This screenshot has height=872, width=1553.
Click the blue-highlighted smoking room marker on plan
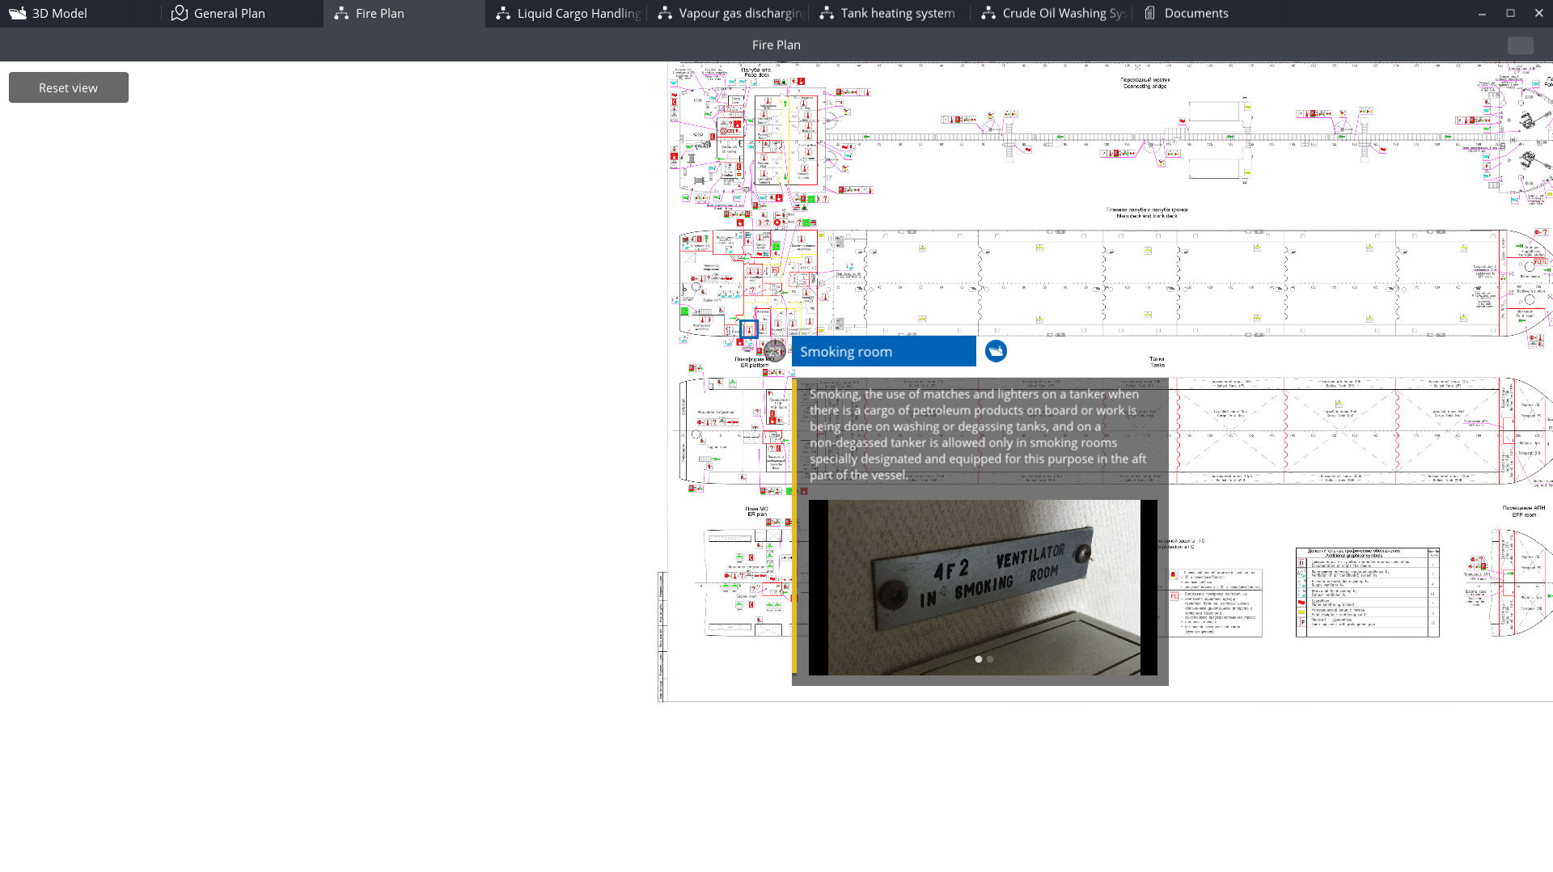tap(749, 329)
